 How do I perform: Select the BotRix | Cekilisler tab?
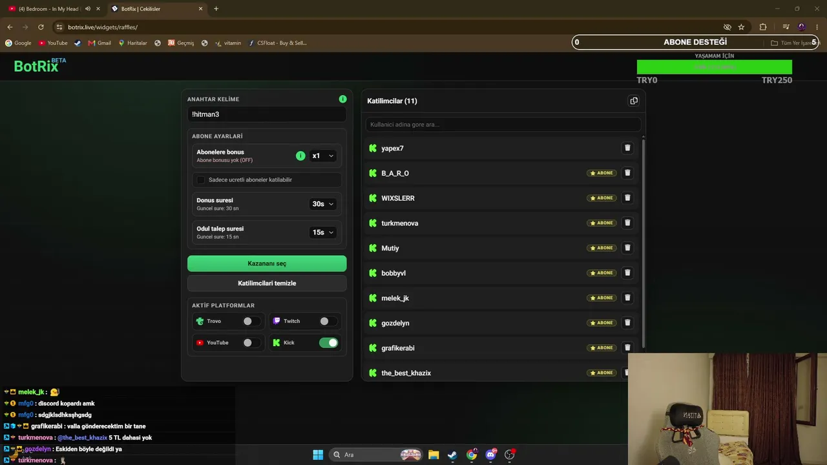click(x=157, y=9)
